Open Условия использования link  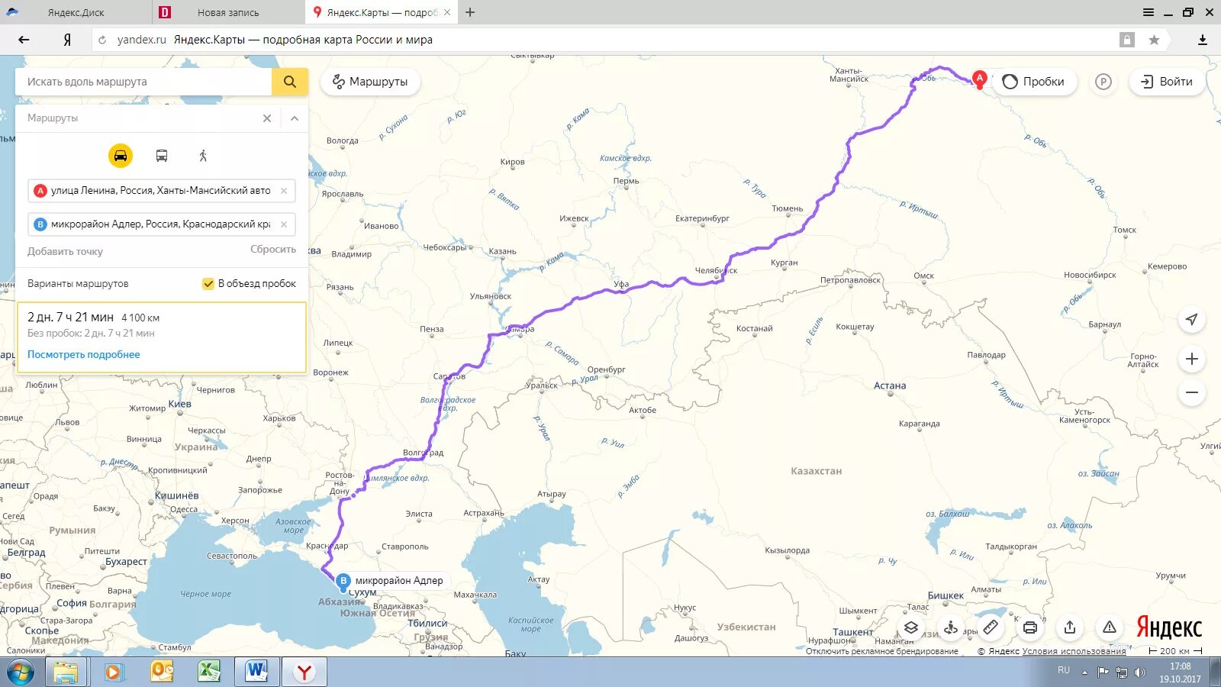click(1074, 651)
